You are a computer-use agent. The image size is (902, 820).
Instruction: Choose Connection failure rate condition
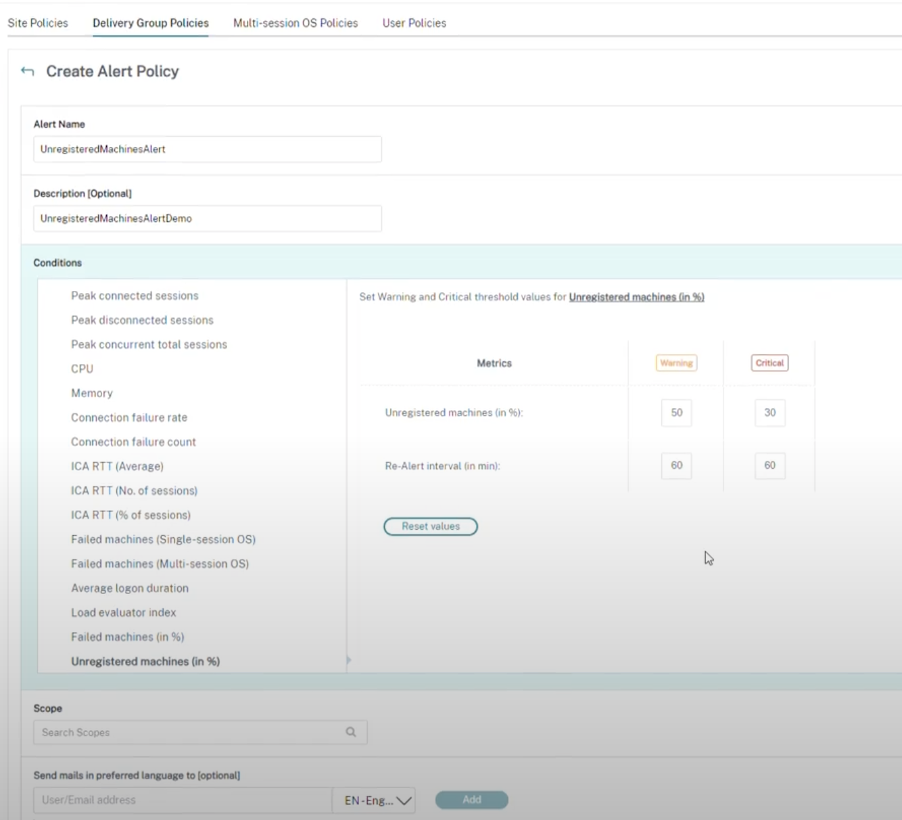coord(129,417)
